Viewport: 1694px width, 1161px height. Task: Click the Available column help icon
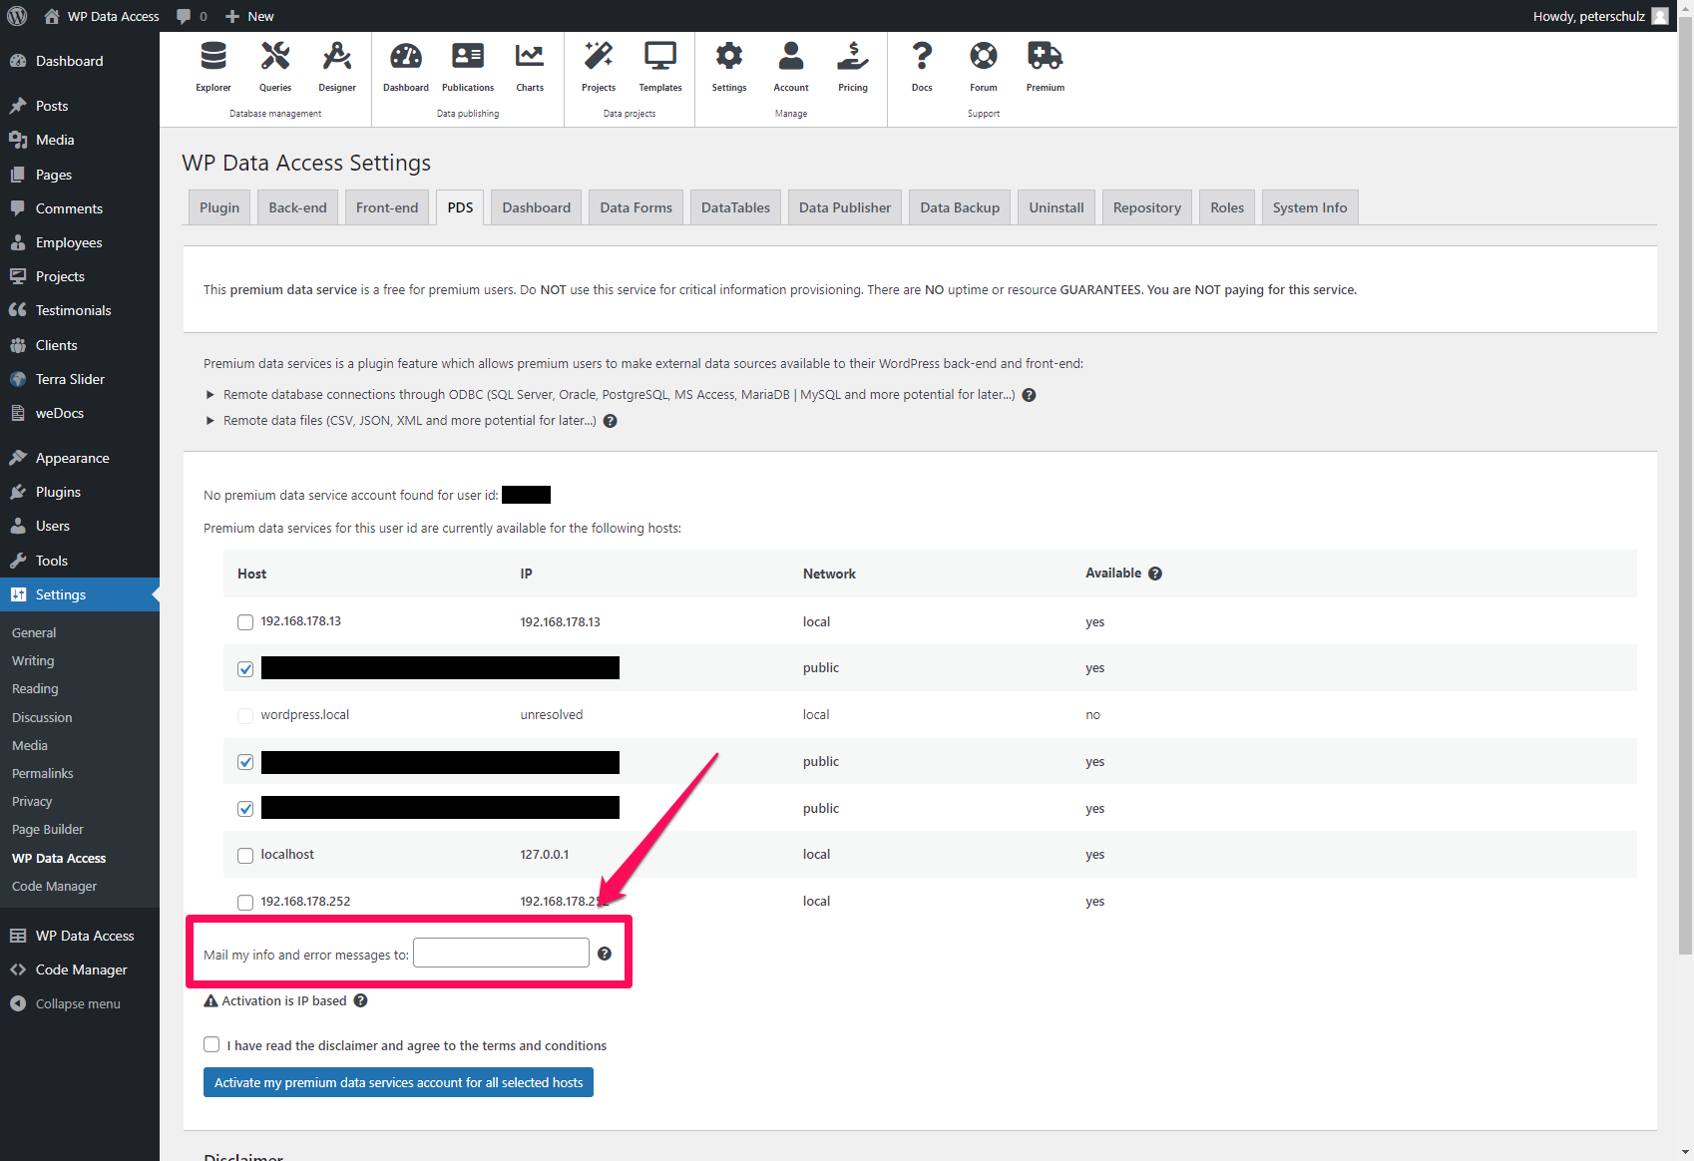(x=1154, y=574)
